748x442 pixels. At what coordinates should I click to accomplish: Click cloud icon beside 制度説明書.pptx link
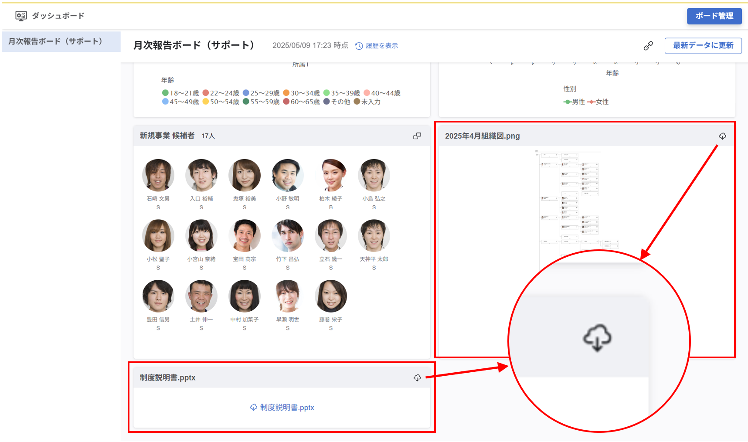(x=253, y=408)
